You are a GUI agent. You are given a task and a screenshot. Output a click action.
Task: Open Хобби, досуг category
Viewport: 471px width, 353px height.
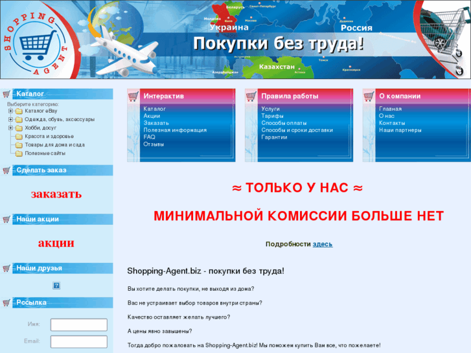coord(40,128)
